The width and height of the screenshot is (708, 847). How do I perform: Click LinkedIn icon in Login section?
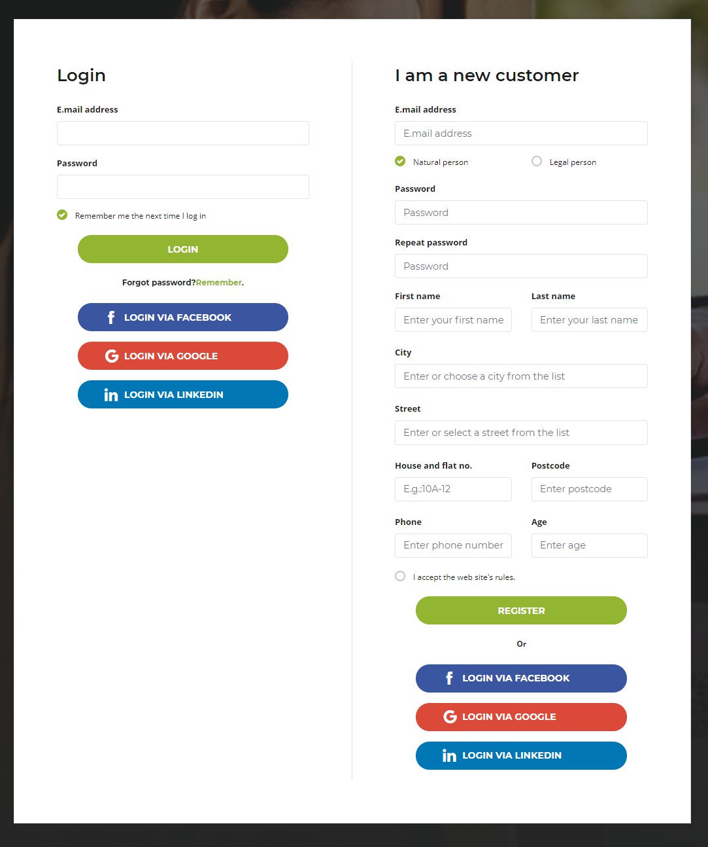[x=111, y=395]
